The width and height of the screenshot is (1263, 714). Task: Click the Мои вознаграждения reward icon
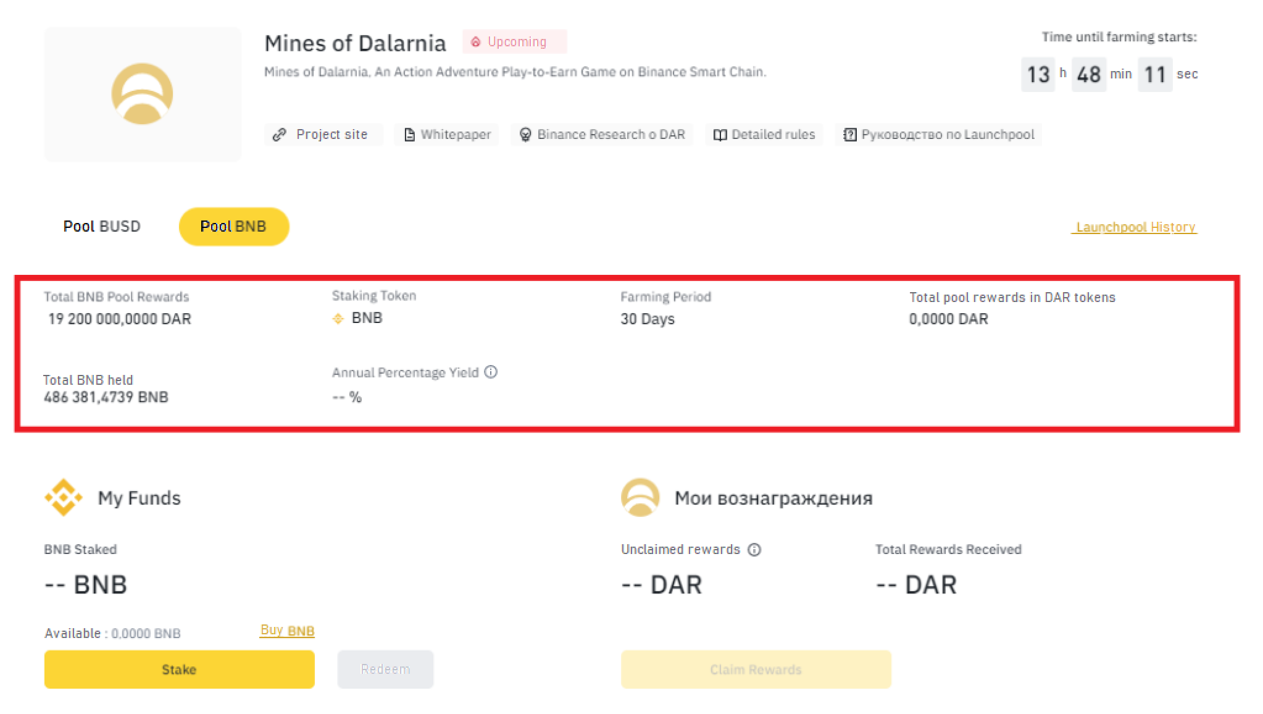pos(639,498)
